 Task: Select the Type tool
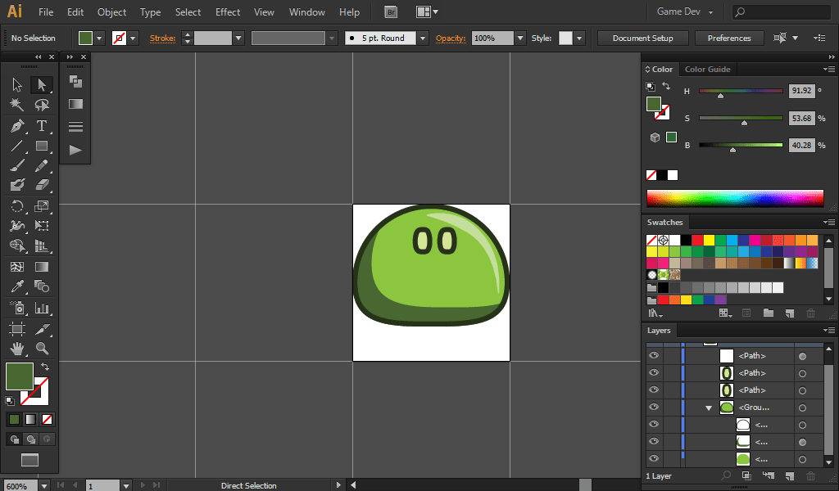[x=42, y=126]
